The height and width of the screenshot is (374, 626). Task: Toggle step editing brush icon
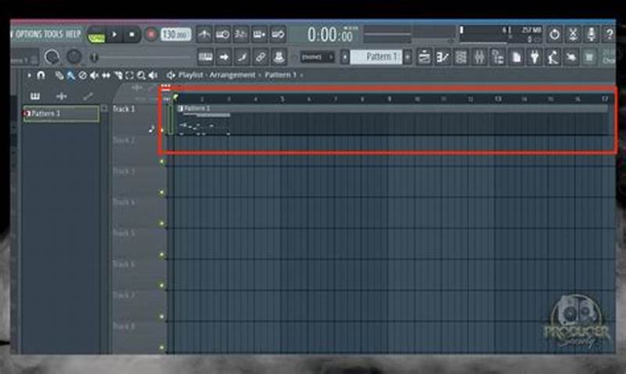click(242, 57)
